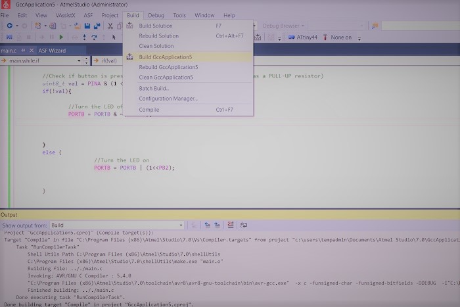Click the ATtiny44 device chip button

[x=303, y=37]
